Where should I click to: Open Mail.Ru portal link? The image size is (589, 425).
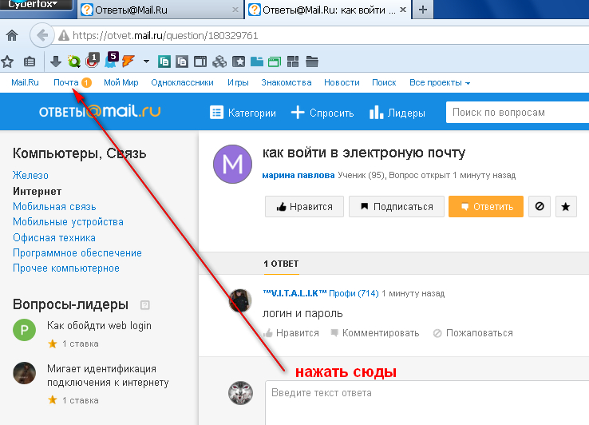[26, 82]
